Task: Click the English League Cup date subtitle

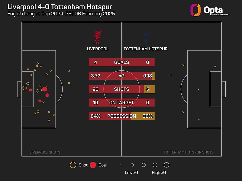Action: (61, 14)
